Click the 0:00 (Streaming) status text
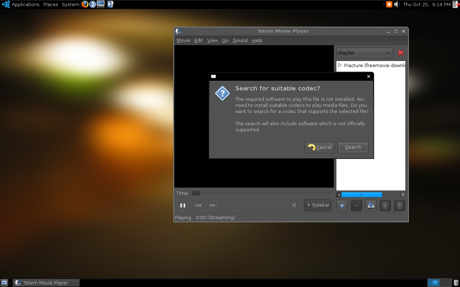Screen dimensions: 460x287 tap(215, 217)
